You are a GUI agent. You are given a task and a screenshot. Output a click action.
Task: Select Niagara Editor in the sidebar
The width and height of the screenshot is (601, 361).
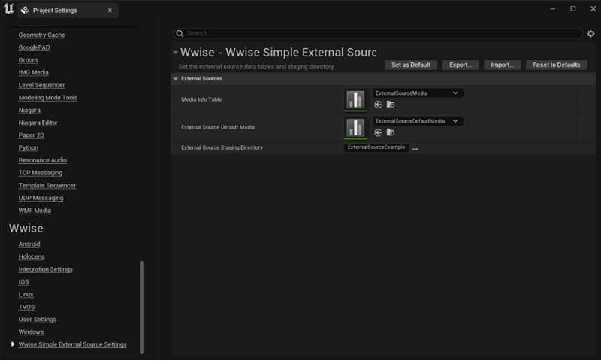tap(38, 123)
